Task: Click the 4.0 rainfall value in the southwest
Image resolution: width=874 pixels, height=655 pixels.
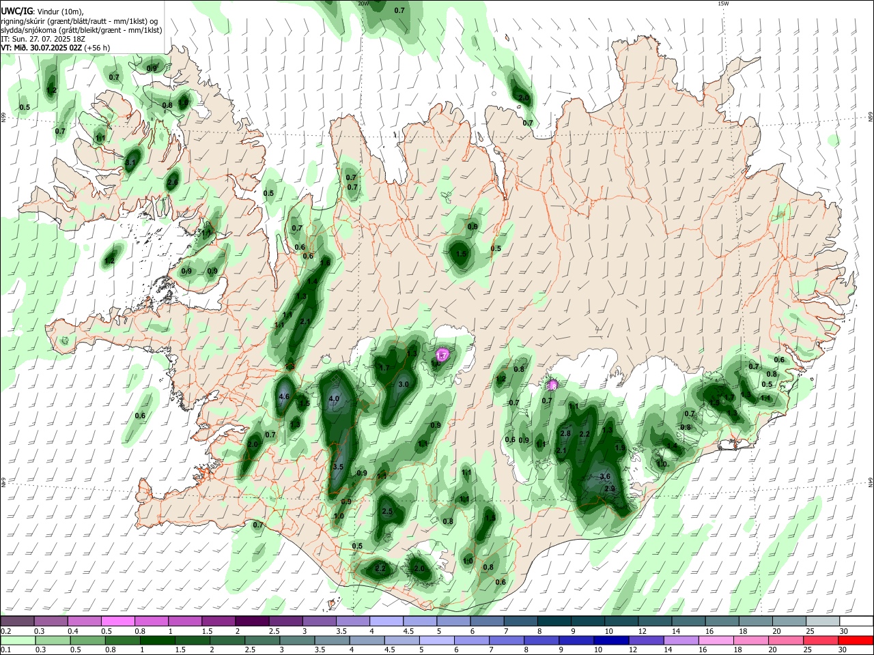Action: 334,398
